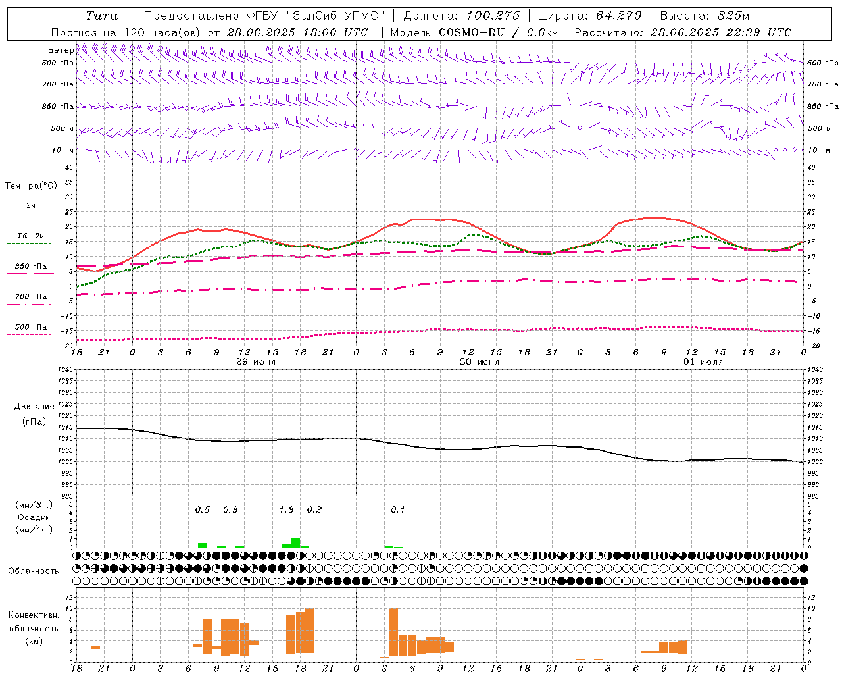Click the "Конвективн." convective cloud label

pyautogui.click(x=34, y=615)
